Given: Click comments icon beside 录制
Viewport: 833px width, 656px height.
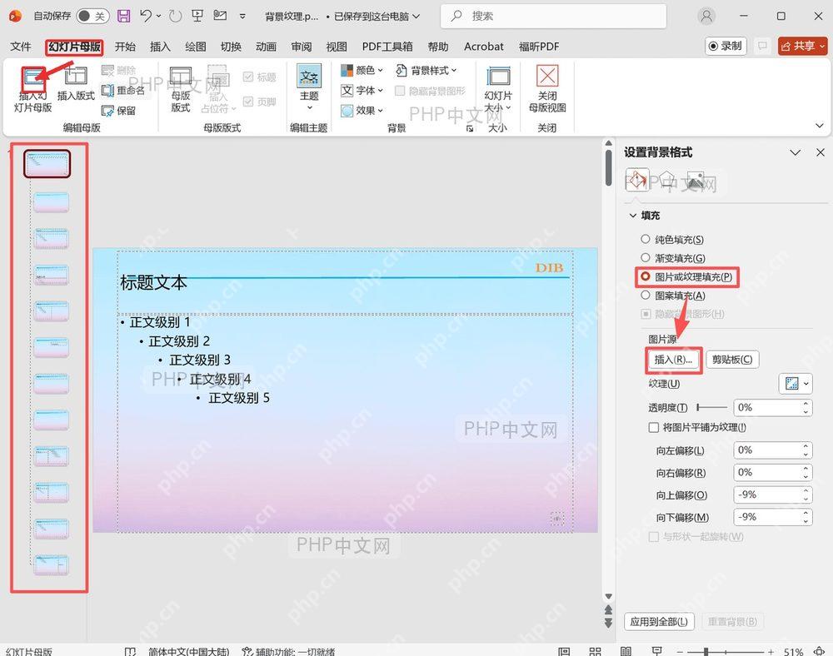Looking at the screenshot, I should pos(762,46).
